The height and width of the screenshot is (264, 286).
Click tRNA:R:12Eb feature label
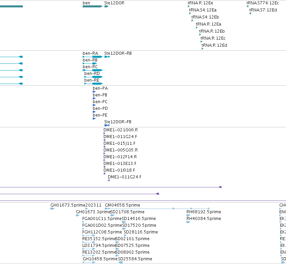click(212, 31)
